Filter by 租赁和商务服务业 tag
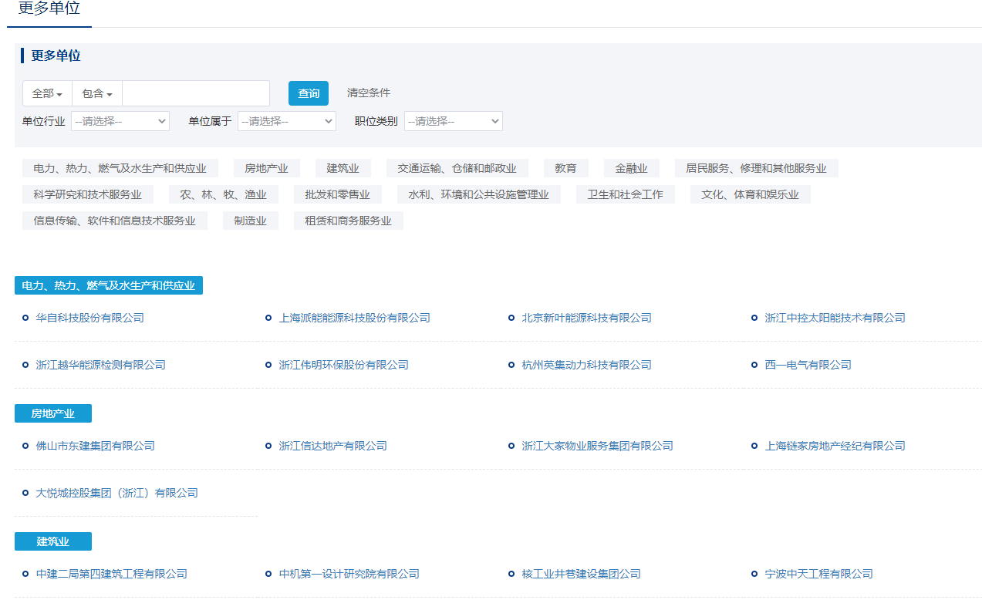The image size is (982, 600). click(349, 221)
